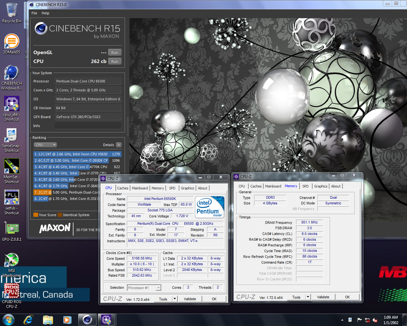The image size is (407, 326).
Task: Launch Internet Explorer from the taskbar
Action: 28,320
